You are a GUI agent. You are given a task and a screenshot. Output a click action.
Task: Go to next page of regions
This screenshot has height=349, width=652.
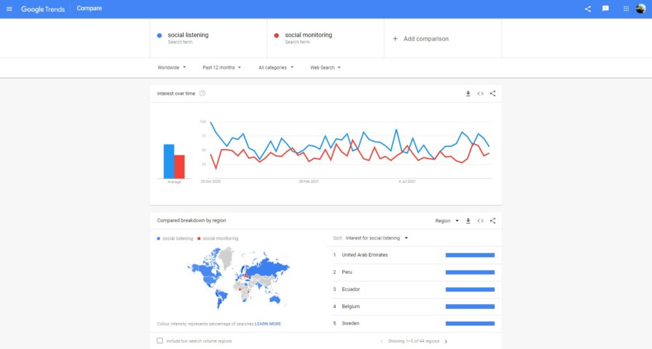coord(446,341)
